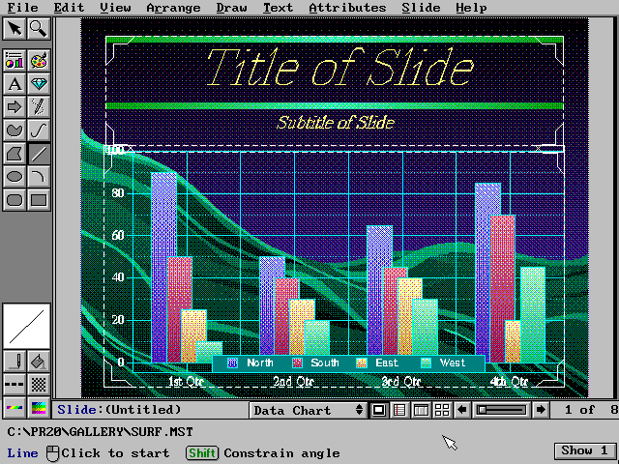Select the S-curve drawing tool
Screen dimensions: 619x464
(x=39, y=130)
